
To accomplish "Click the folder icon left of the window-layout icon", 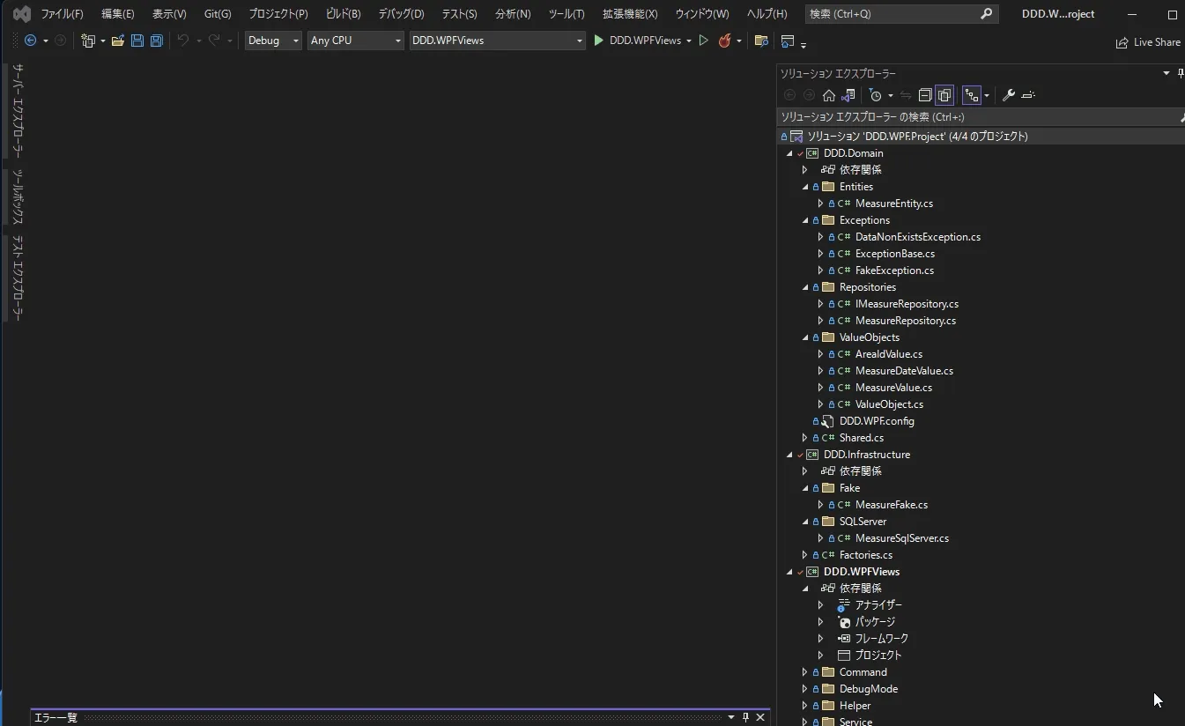I will point(761,41).
